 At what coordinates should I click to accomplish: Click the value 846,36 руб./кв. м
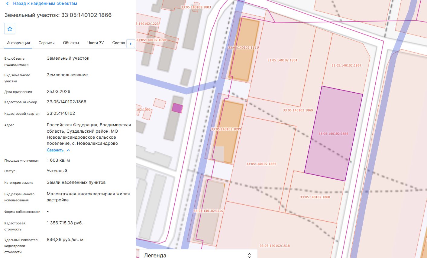pyautogui.click(x=65, y=240)
